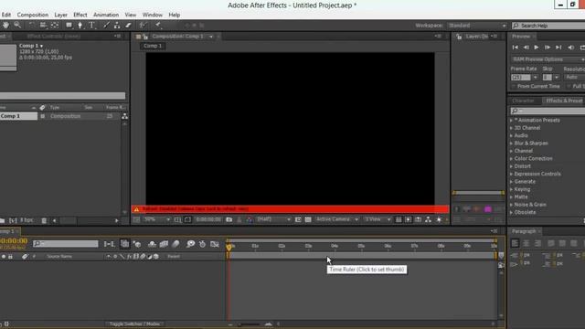Open the Effect menu
This screenshot has height=329, width=585.
tap(80, 15)
